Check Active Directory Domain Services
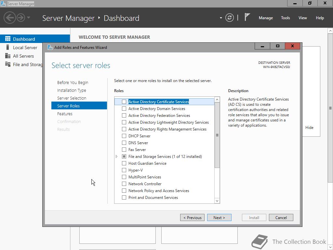This screenshot has width=333, height=250. click(124, 109)
